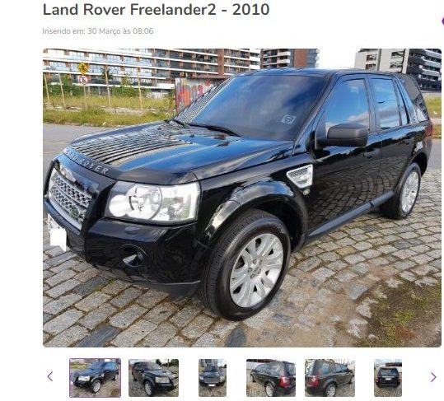Select third thumbnail with head-on front view

(x=213, y=378)
